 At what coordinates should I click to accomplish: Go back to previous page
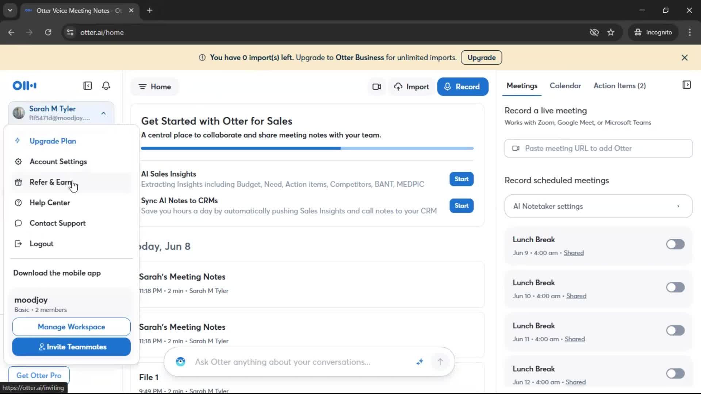tap(11, 32)
